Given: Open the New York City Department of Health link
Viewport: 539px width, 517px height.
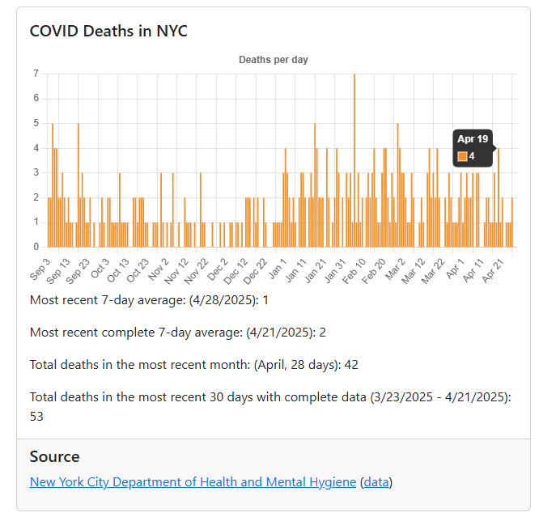Looking at the screenshot, I should pos(193,482).
